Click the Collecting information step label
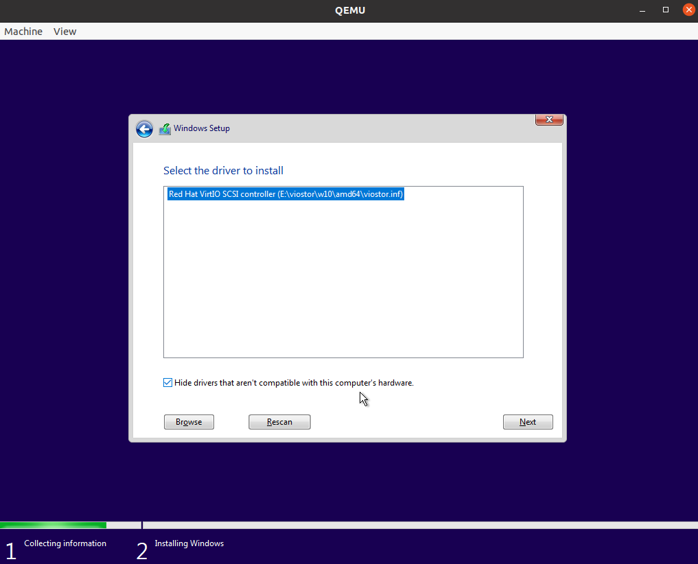Image resolution: width=698 pixels, height=564 pixels. 65,543
